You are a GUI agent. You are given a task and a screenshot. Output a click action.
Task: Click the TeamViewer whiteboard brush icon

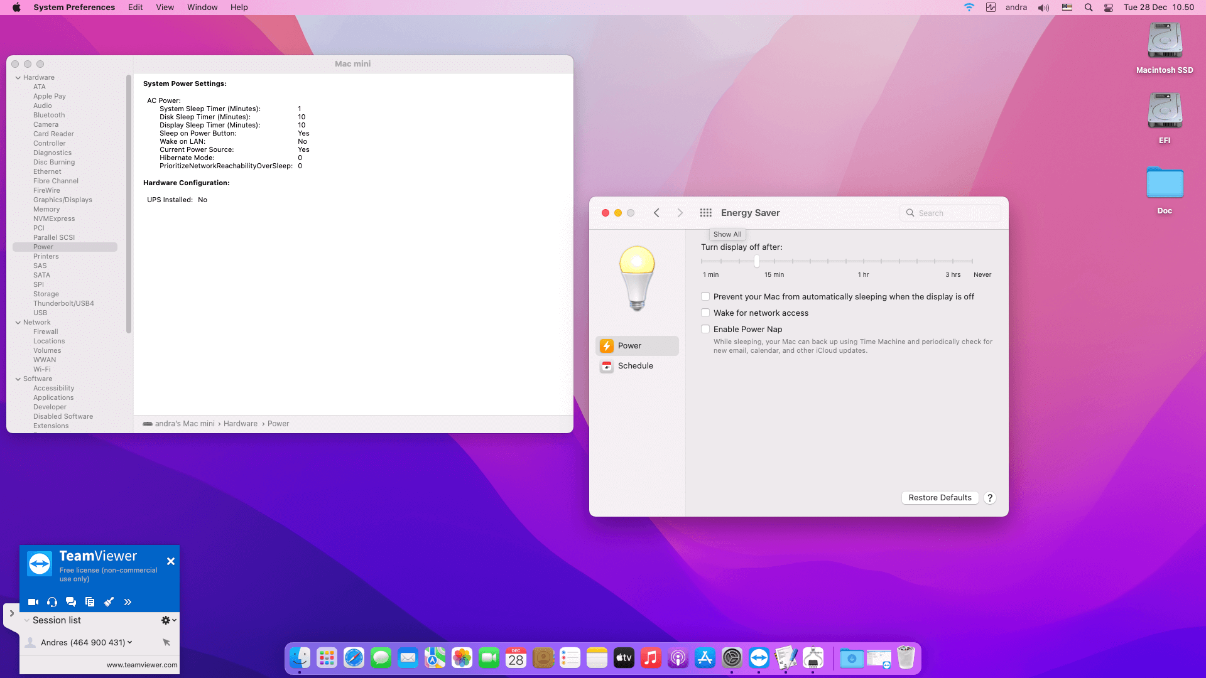coord(109,602)
